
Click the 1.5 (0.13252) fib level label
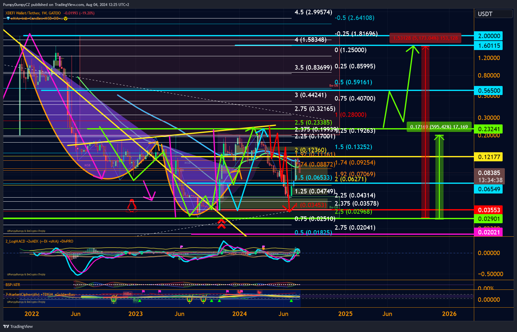pyautogui.click(x=354, y=147)
